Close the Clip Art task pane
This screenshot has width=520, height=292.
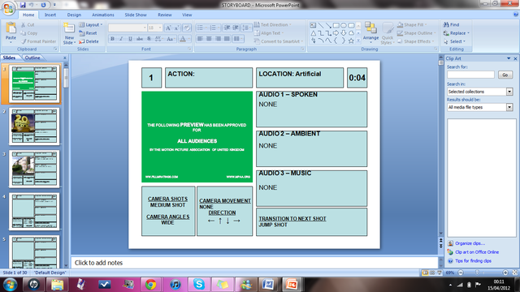click(515, 58)
